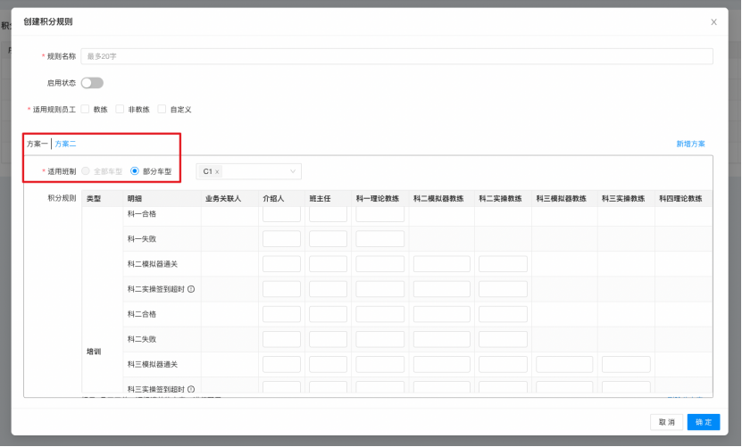742x447 pixels.
Task: Toggle the 启用状态 switch
Action: tap(92, 83)
